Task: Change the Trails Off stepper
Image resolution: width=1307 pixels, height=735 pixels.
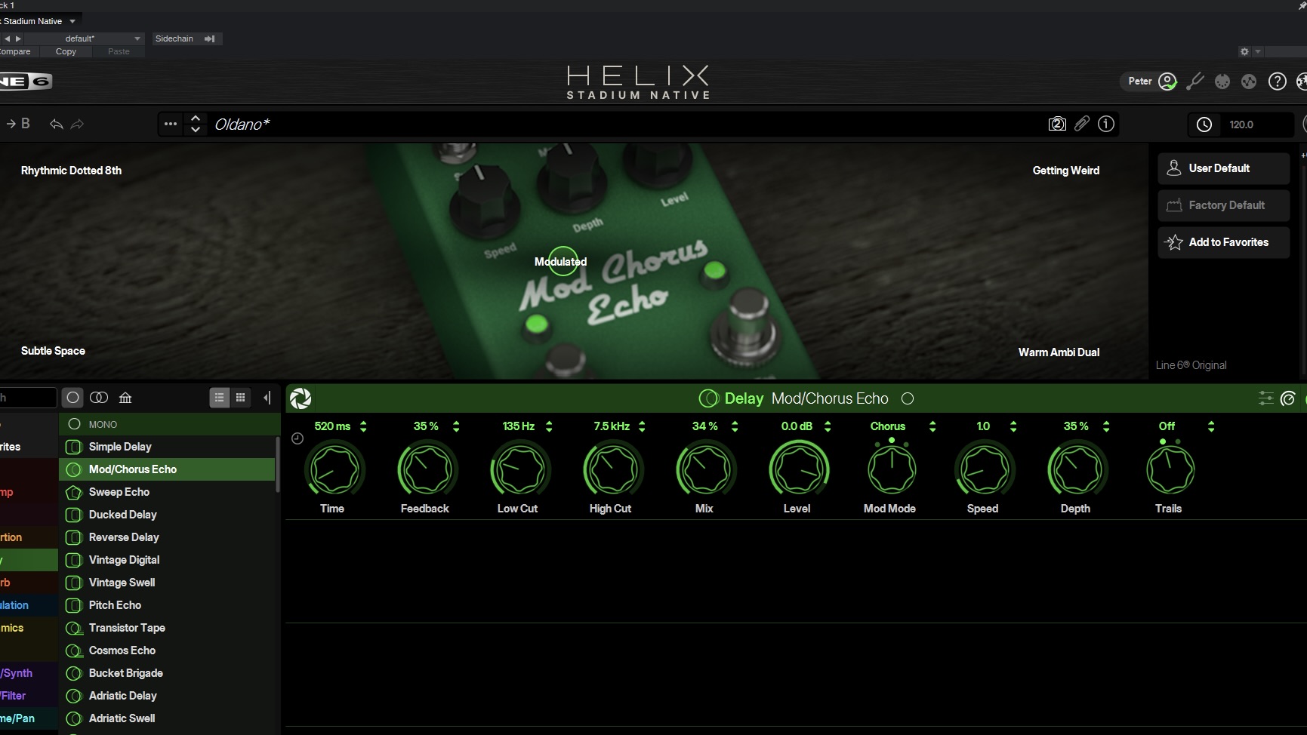Action: coord(1211,426)
